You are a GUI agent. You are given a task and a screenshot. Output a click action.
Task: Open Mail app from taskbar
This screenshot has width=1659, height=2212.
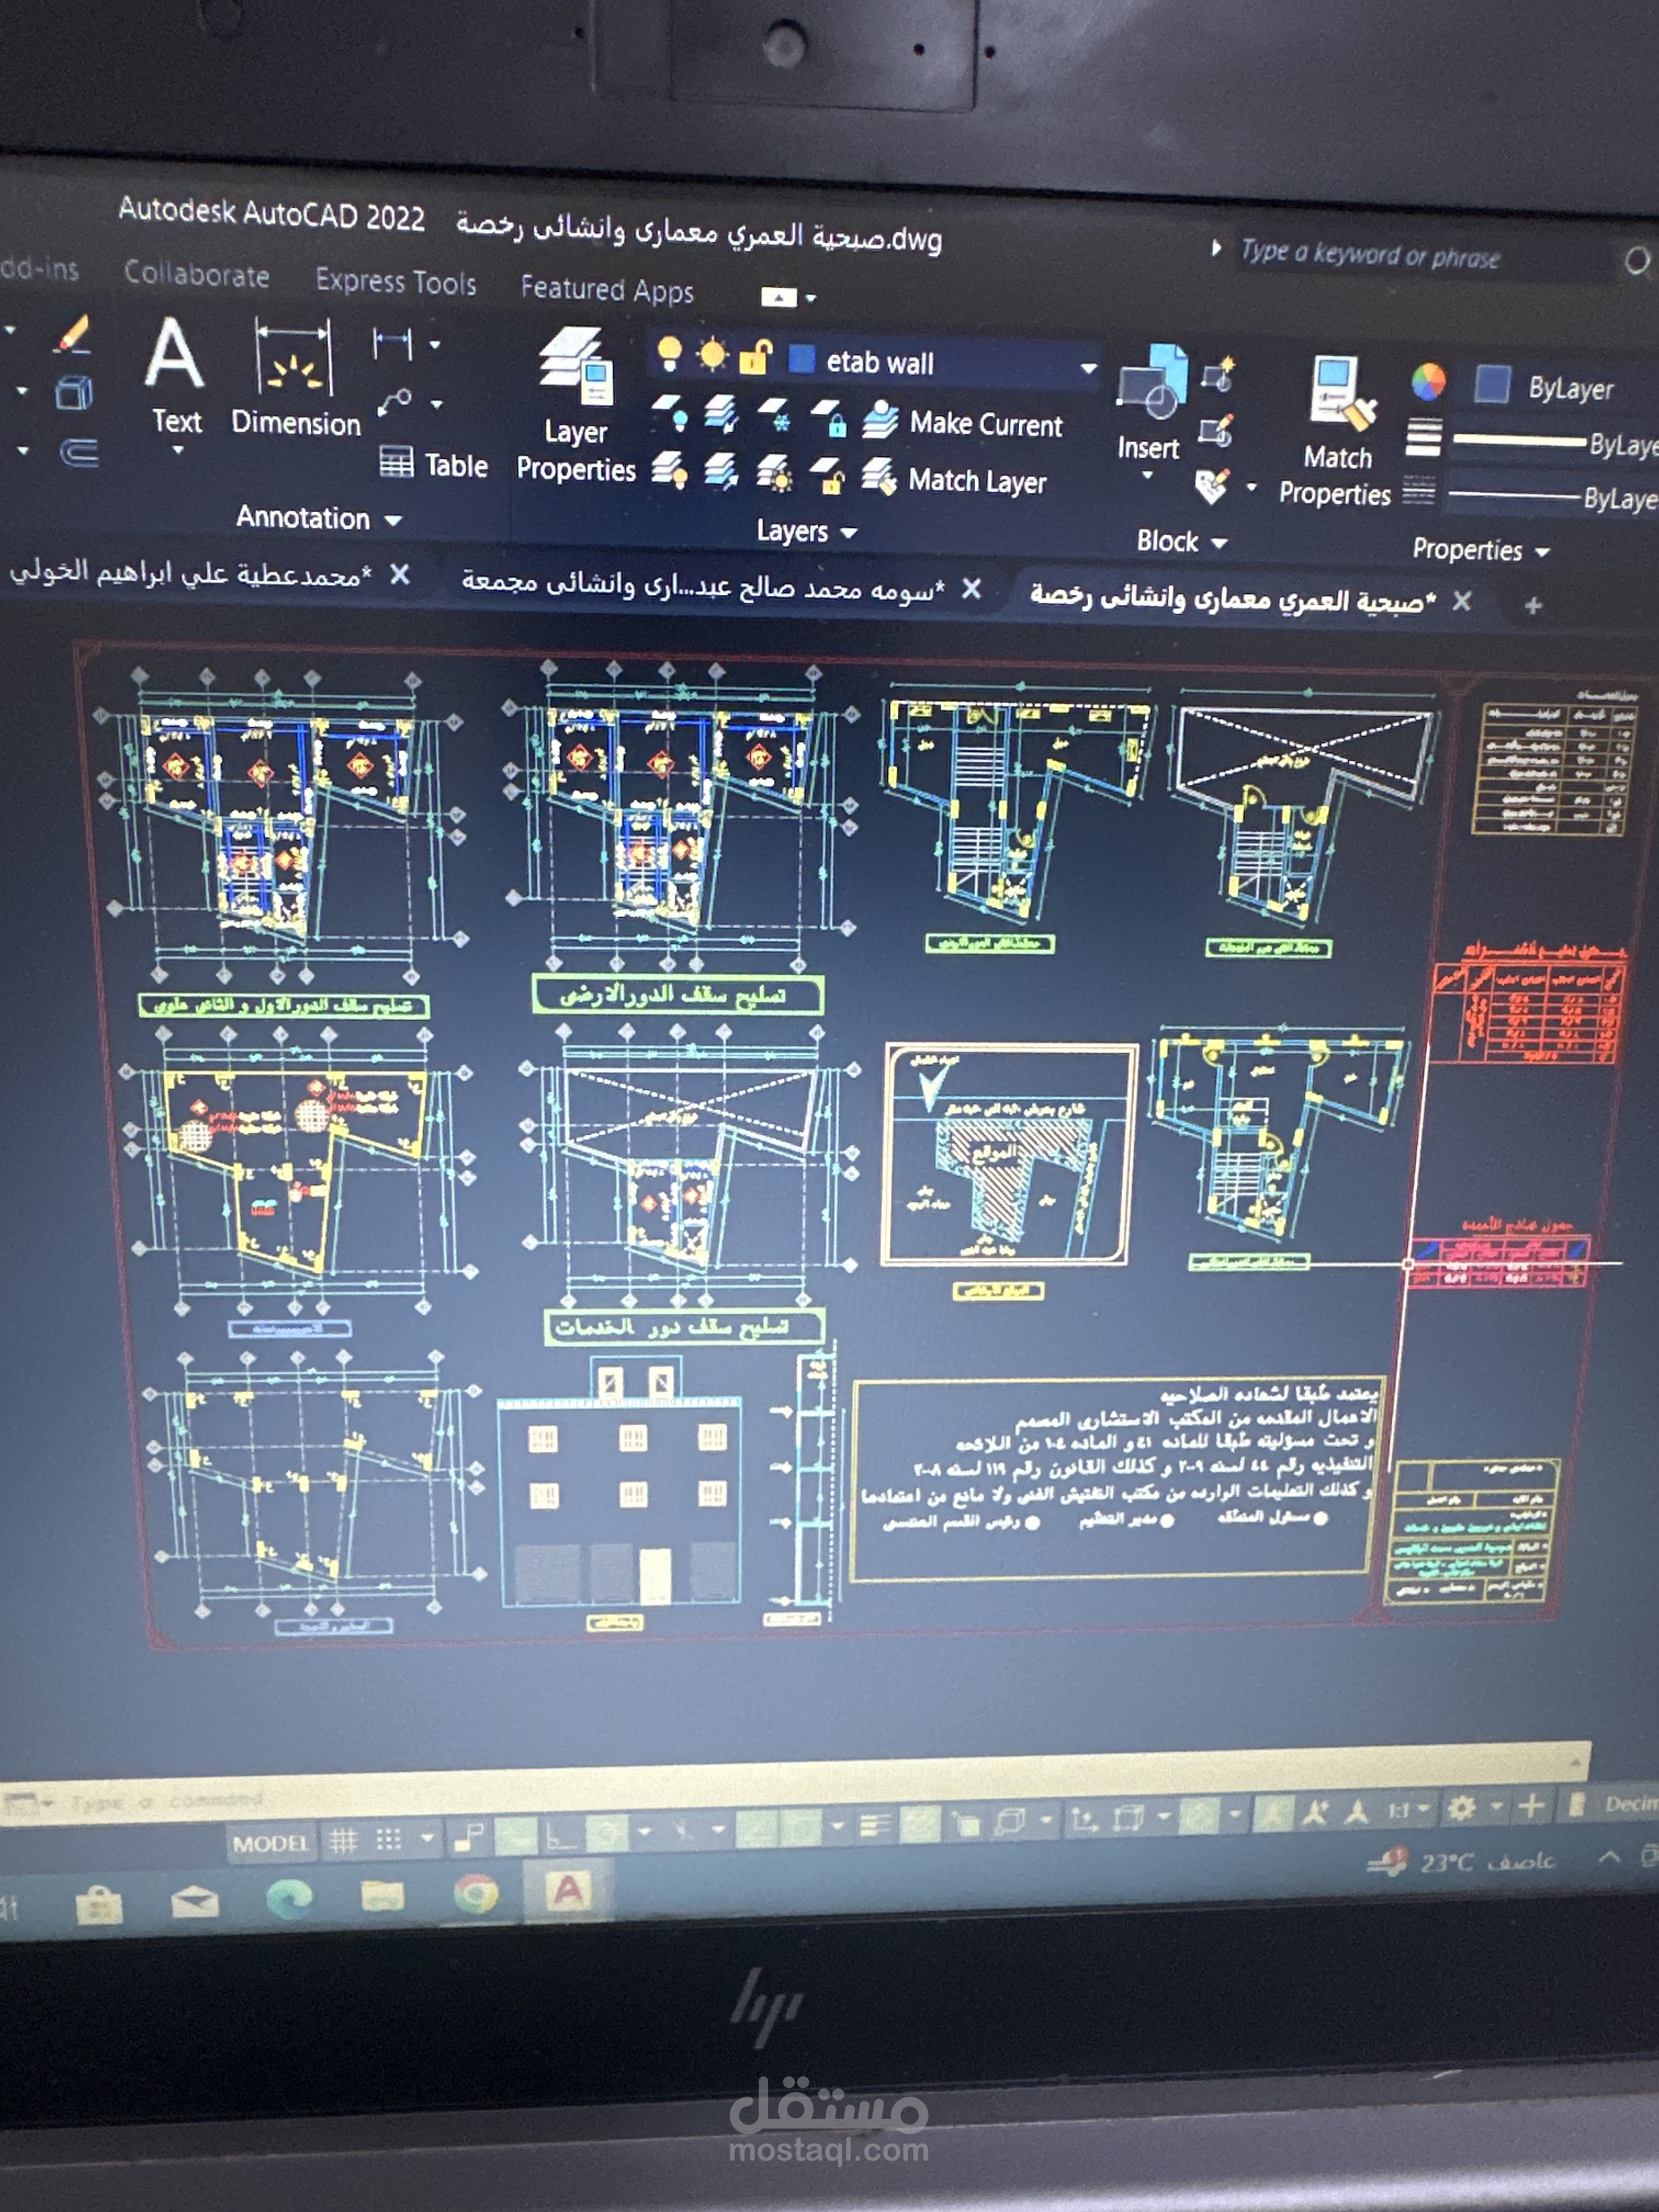click(x=195, y=1902)
